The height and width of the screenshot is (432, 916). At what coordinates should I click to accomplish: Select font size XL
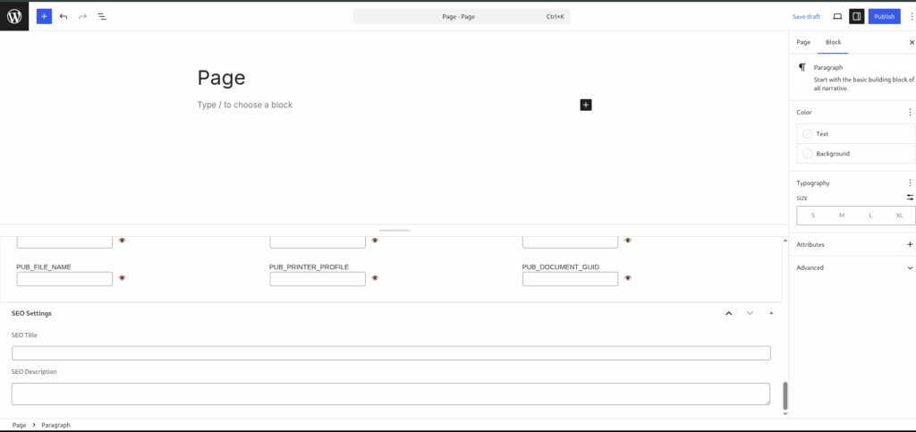899,216
